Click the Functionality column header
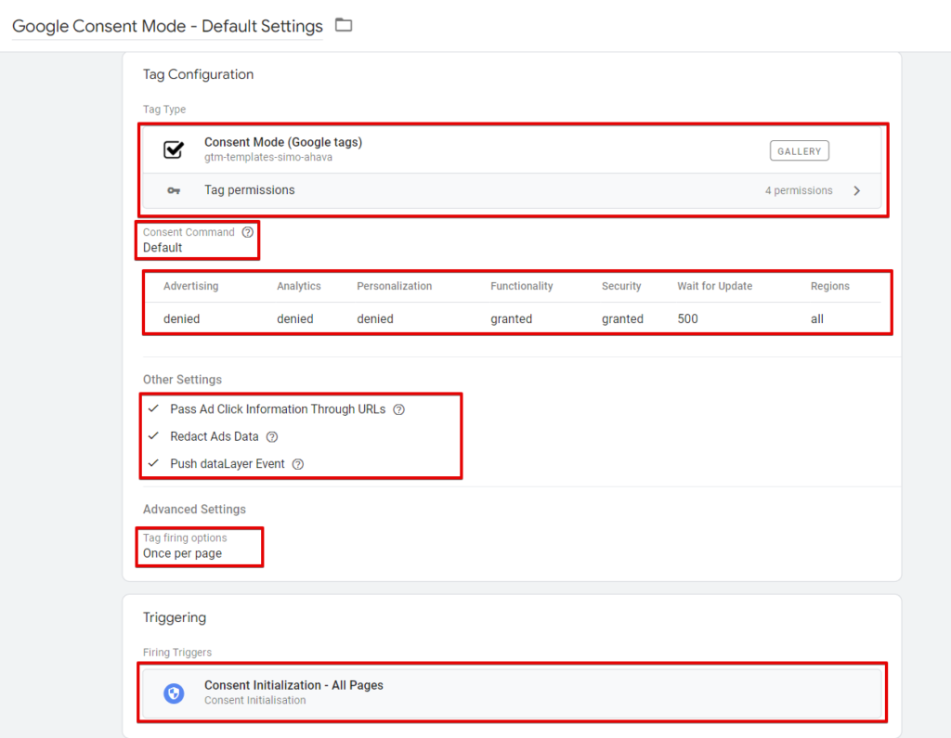This screenshot has width=951, height=738. 522,286
